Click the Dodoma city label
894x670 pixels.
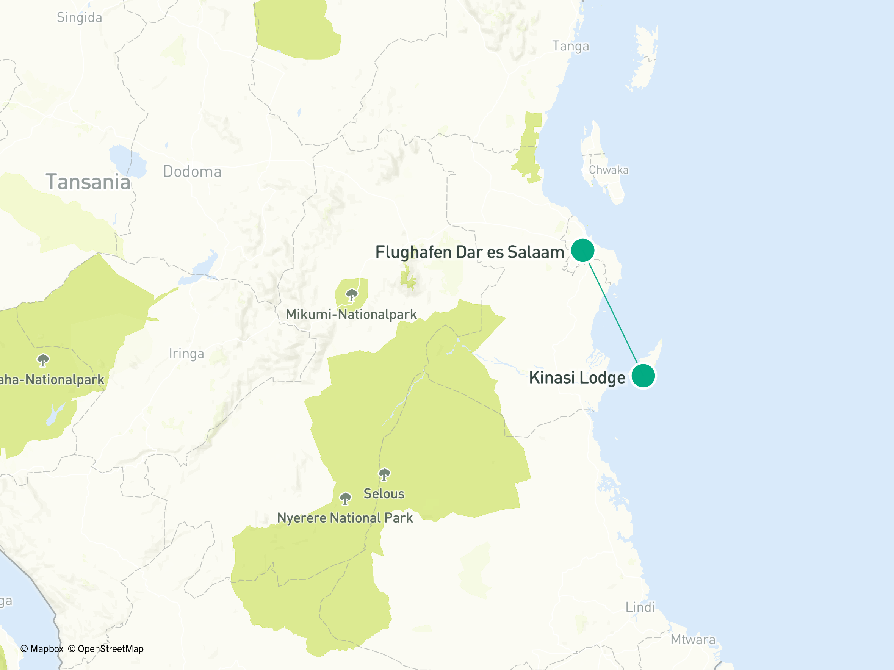[x=193, y=172]
